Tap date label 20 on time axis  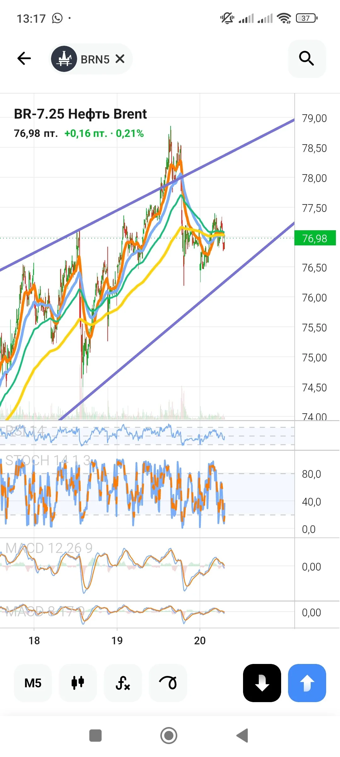click(200, 641)
